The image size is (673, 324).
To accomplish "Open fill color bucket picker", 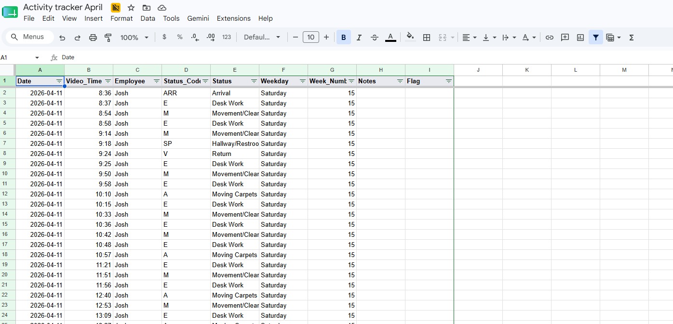I will (x=410, y=37).
